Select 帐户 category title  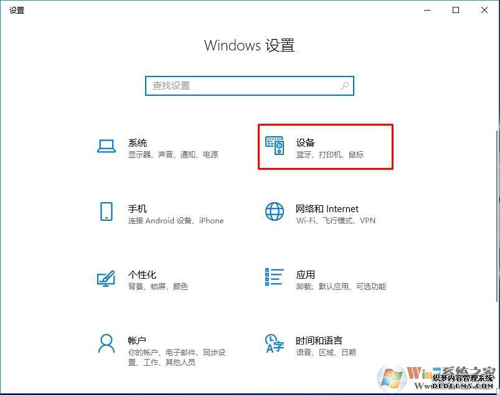pos(137,340)
